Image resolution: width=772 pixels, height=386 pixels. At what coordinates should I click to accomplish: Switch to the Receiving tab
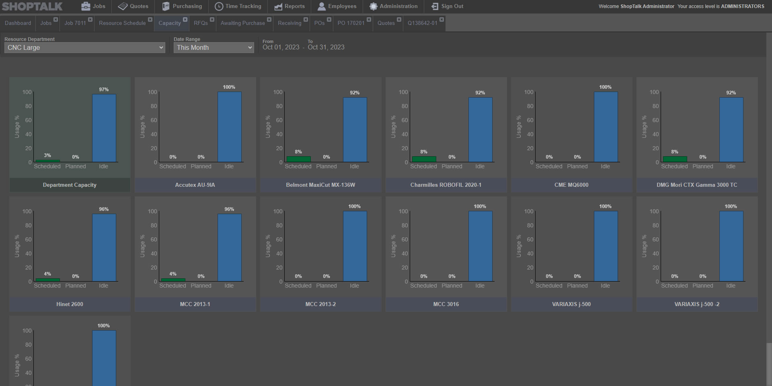click(x=289, y=23)
